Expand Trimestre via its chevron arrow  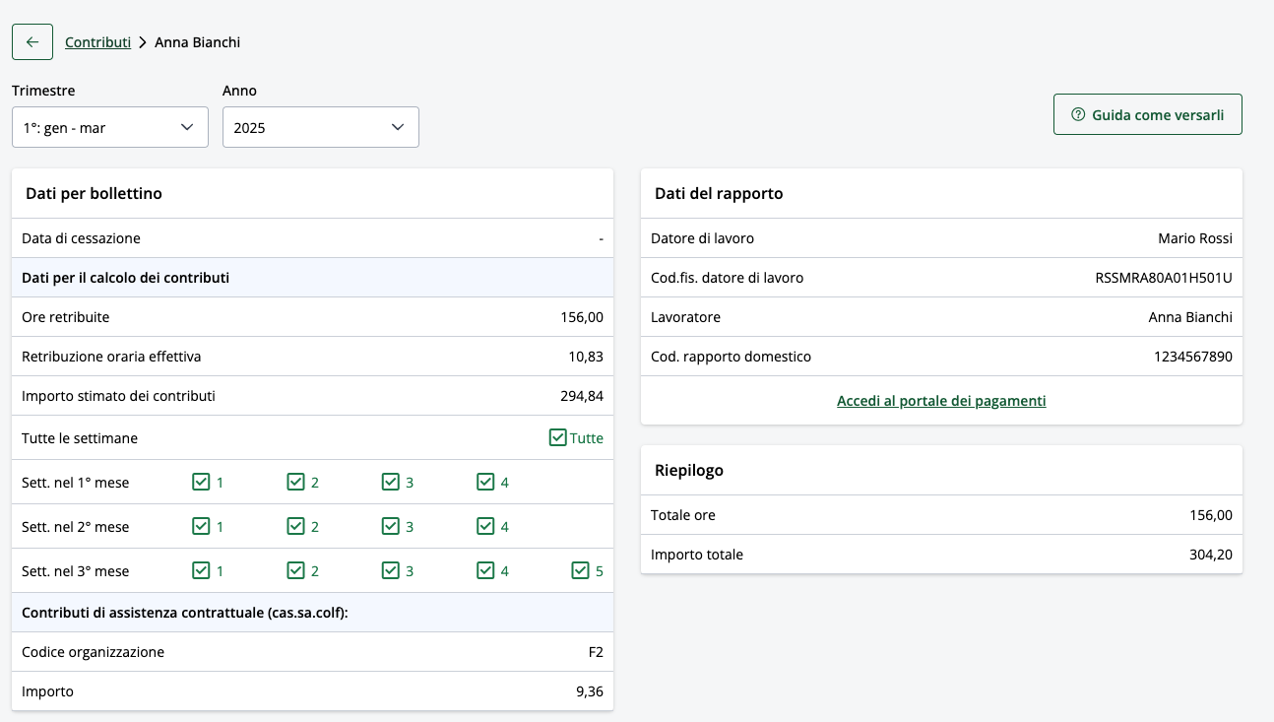[x=187, y=127]
